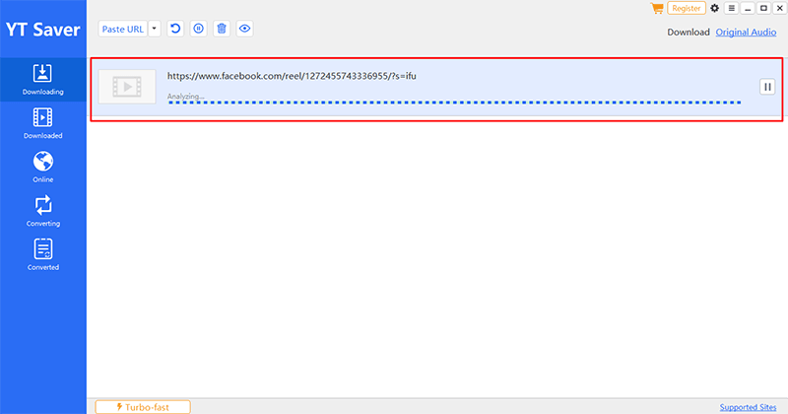The image size is (788, 414).
Task: Click the Paste URL button
Action: coord(122,30)
